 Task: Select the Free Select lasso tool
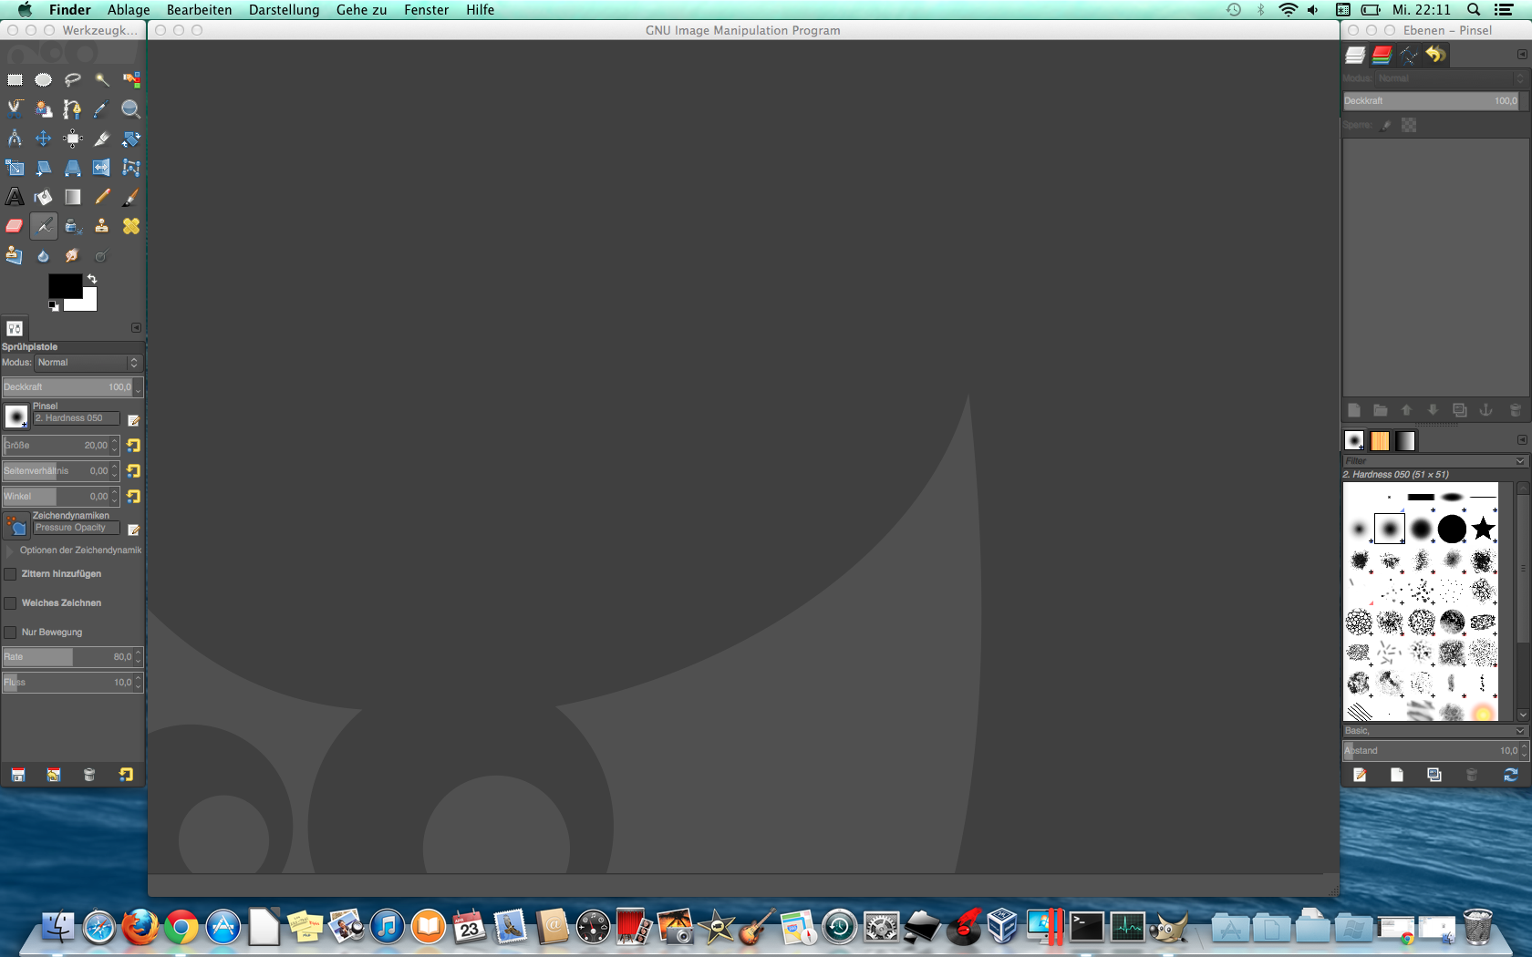72,80
